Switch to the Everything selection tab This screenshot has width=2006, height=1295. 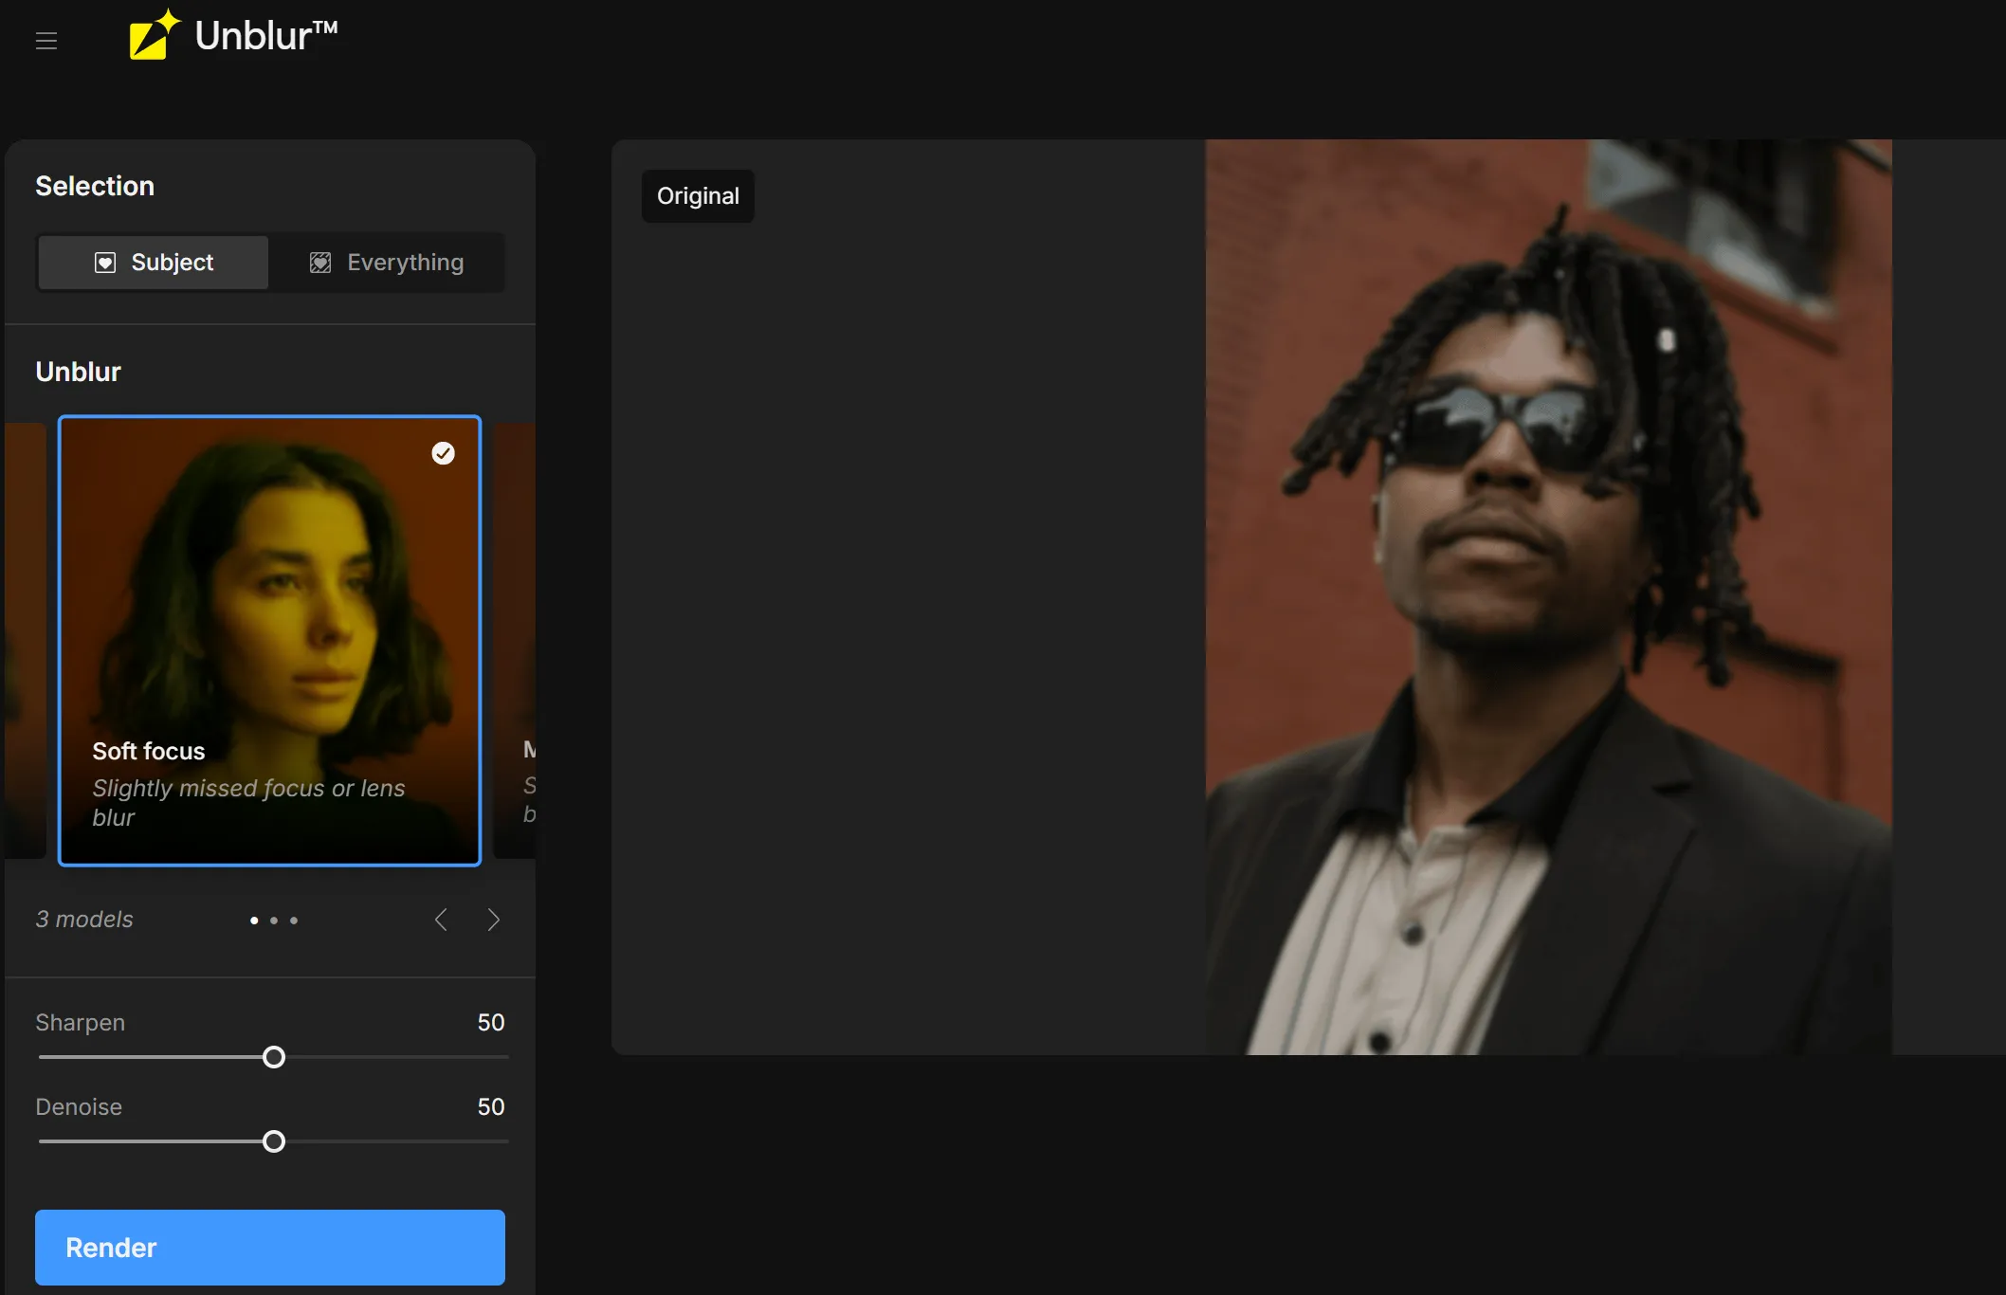[387, 263]
